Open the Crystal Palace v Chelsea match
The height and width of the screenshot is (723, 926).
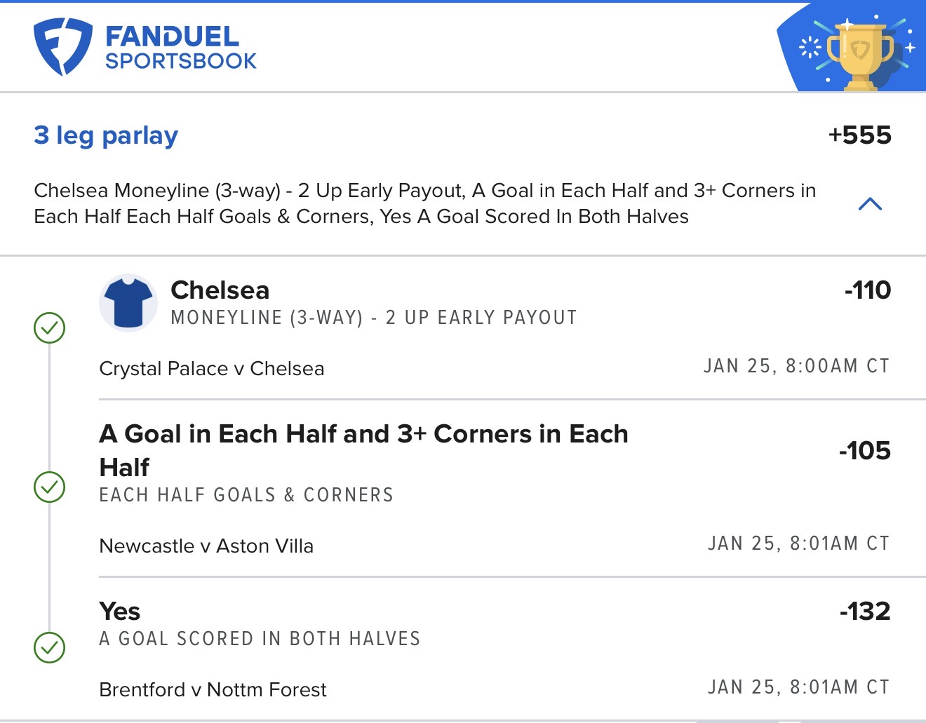coord(212,368)
